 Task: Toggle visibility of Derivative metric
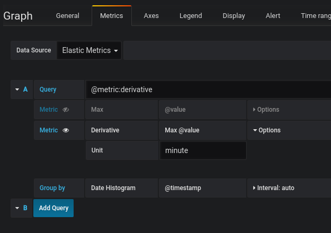pyautogui.click(x=66, y=130)
